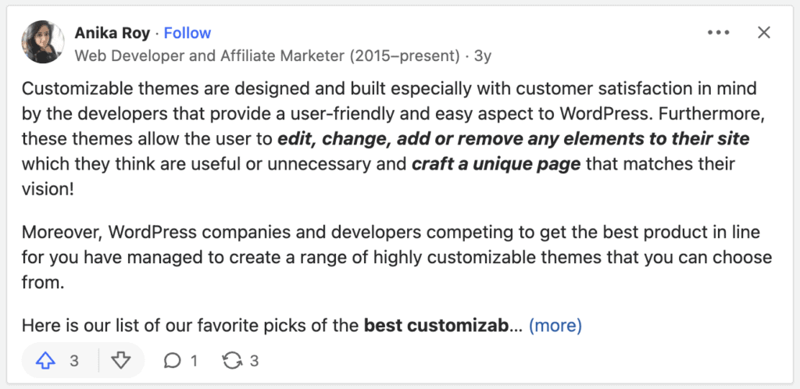Viewport: 800px width, 389px height.
Task: Click the bold text 'craft a unique page'
Action: click(496, 165)
